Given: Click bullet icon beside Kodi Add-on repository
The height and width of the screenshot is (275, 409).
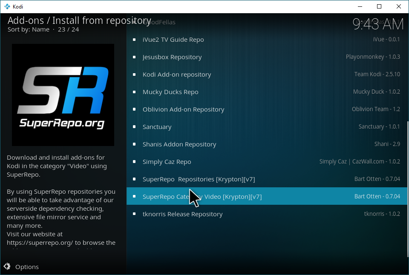Looking at the screenshot, I should pyautogui.click(x=134, y=74).
